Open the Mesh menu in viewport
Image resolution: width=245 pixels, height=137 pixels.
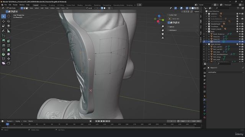(x=47, y=8)
